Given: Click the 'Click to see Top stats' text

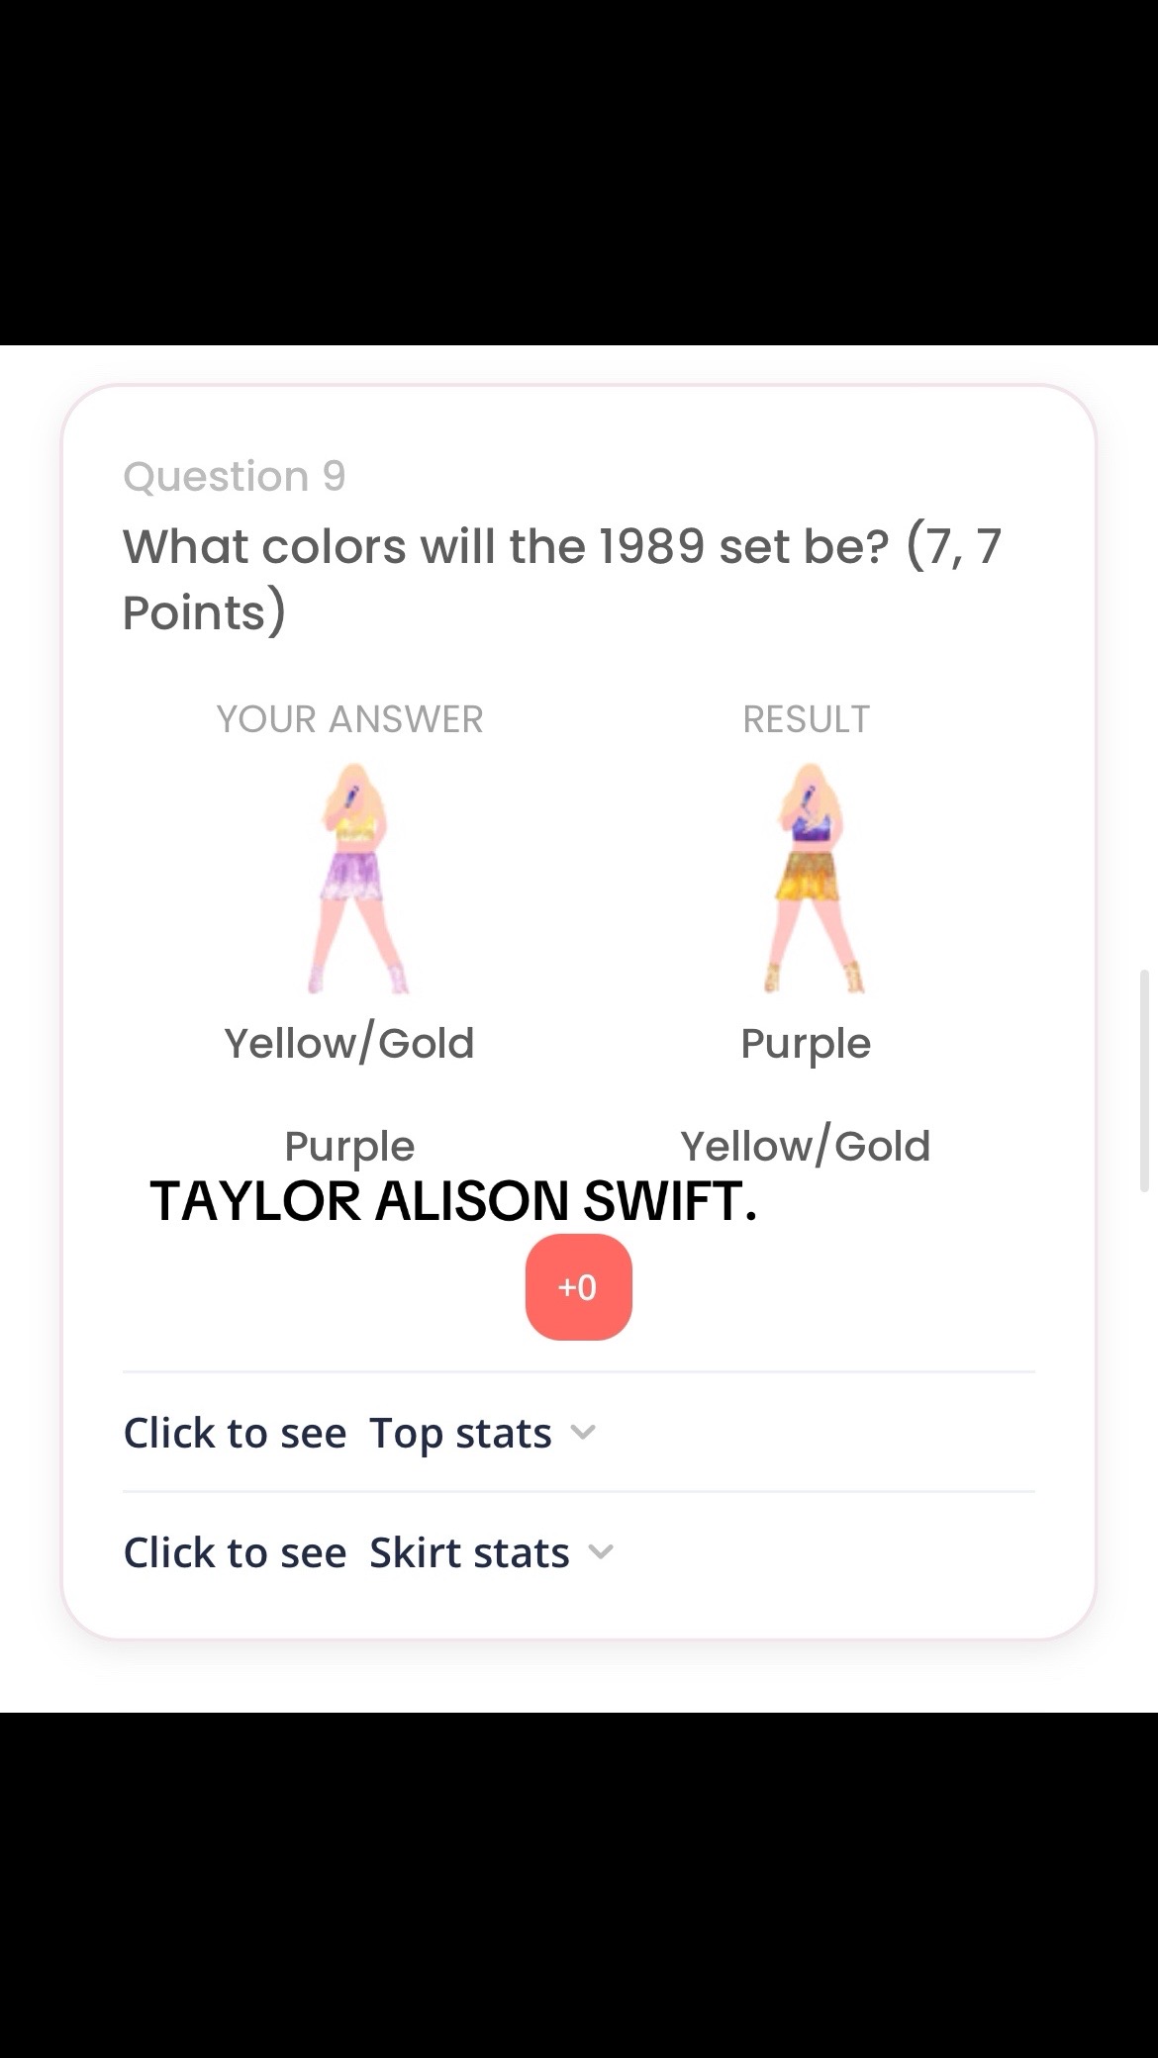Looking at the screenshot, I should pos(337,1433).
